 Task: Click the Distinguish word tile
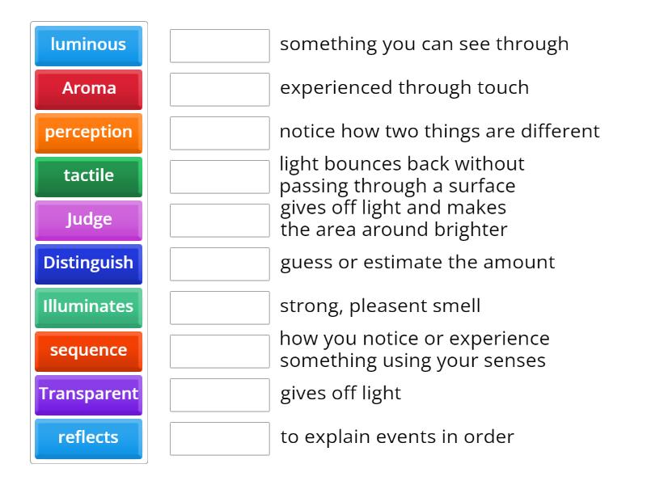(x=88, y=263)
